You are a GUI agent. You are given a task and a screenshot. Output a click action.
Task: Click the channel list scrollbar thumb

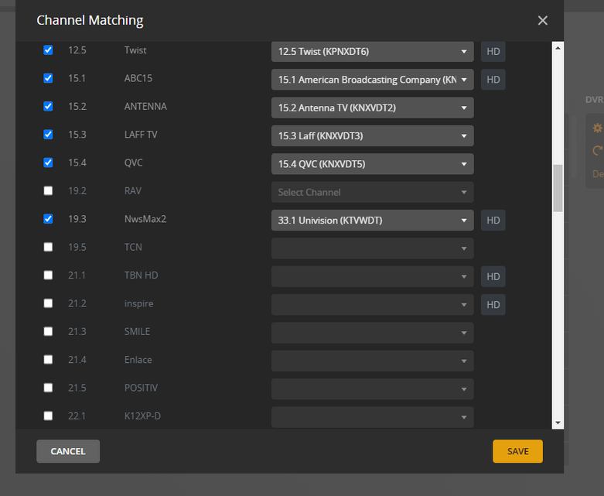coord(558,187)
